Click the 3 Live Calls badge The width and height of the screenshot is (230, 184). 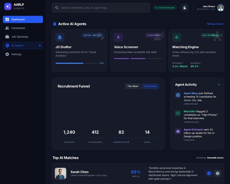(x=154, y=35)
